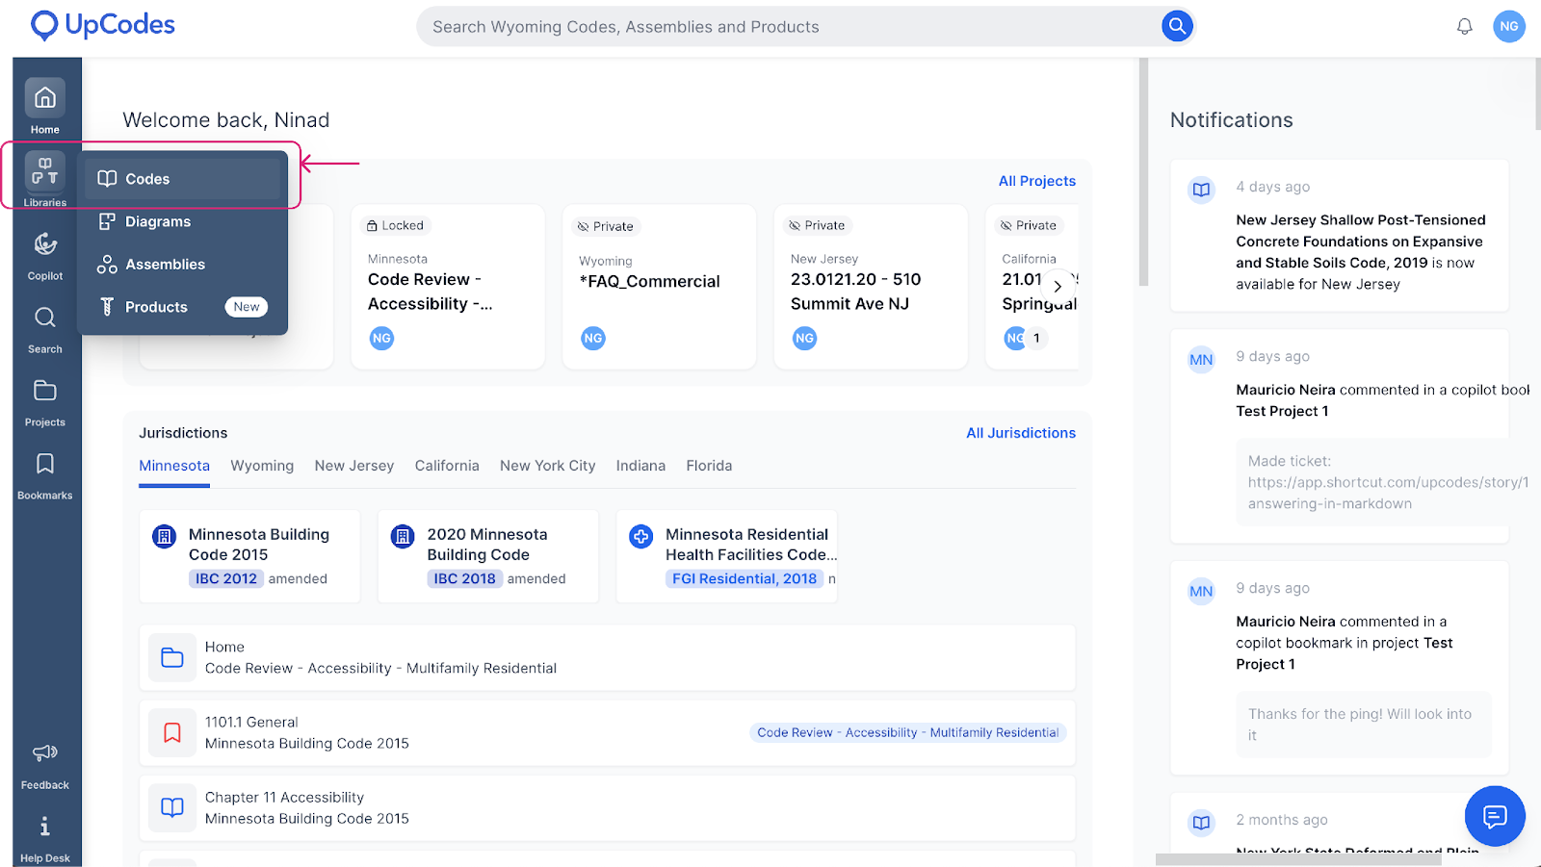
Task: Click 2020 Minnesota Building Code building icon
Action: (403, 536)
